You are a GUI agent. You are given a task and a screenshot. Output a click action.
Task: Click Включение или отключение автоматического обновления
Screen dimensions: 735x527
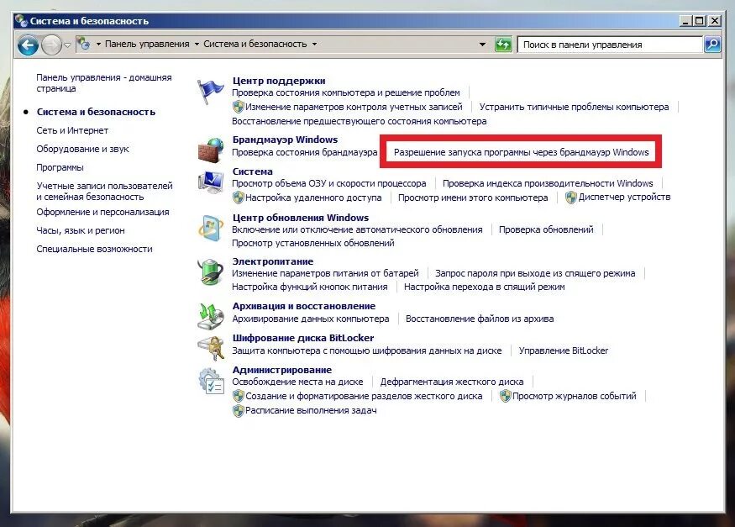coord(357,229)
